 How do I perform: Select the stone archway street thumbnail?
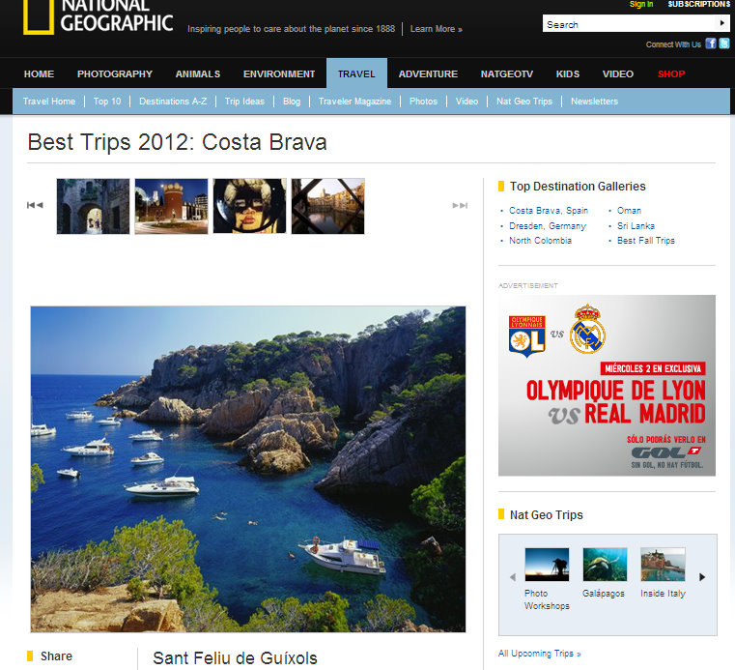(x=93, y=206)
